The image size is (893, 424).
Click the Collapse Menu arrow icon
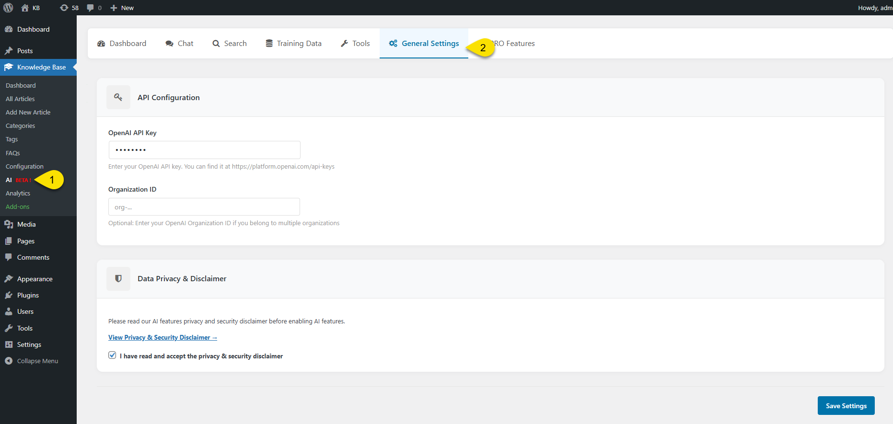(9, 361)
